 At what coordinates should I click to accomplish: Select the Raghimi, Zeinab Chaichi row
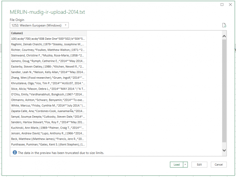coord(48,44)
